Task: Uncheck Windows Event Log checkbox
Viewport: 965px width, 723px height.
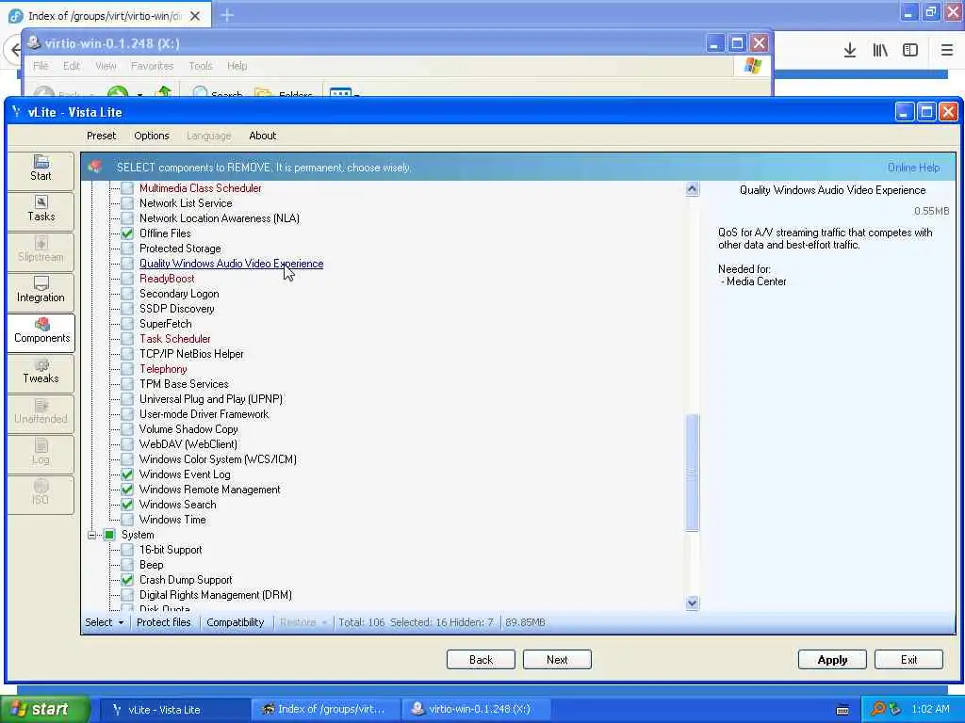Action: (127, 474)
